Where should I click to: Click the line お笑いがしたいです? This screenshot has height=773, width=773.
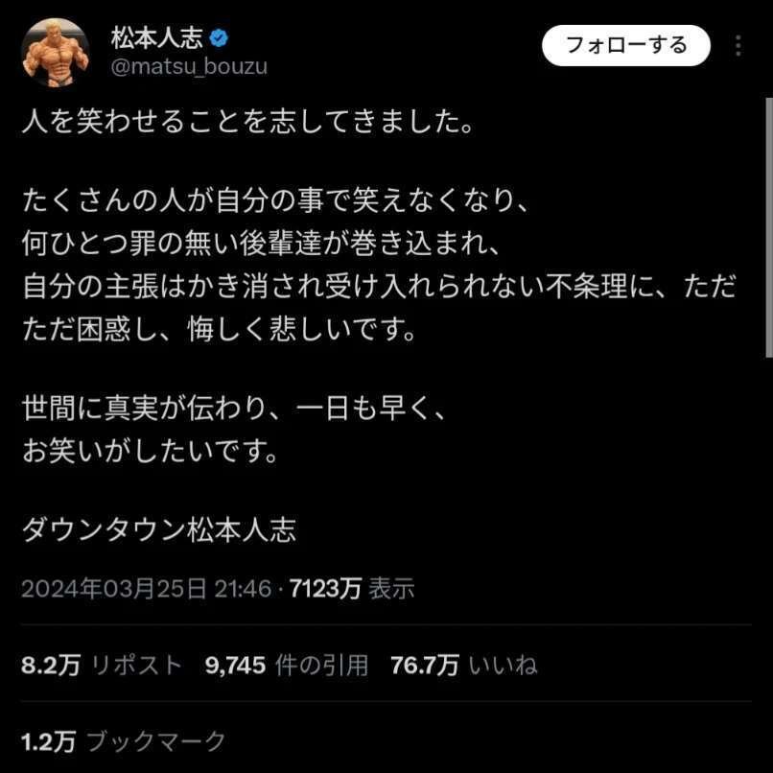pyautogui.click(x=151, y=451)
